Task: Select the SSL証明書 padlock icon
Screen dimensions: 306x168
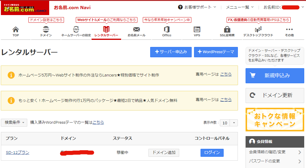Action: click(x=227, y=30)
